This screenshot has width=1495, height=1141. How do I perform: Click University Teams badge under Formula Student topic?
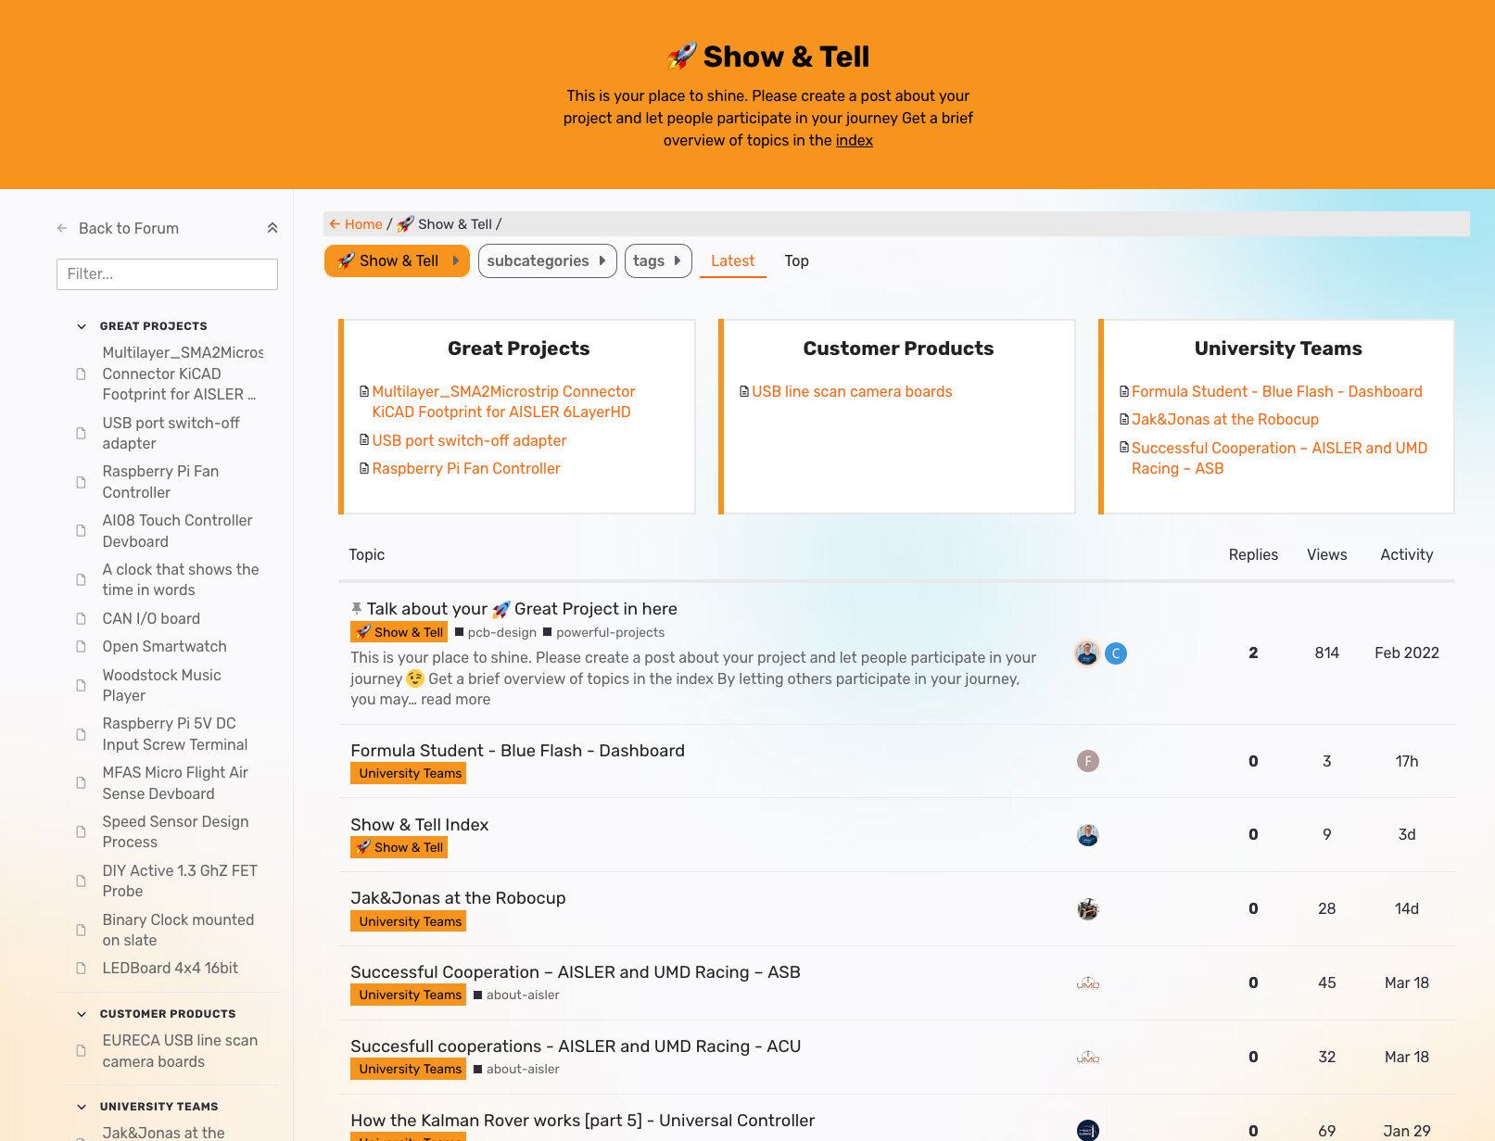click(408, 773)
